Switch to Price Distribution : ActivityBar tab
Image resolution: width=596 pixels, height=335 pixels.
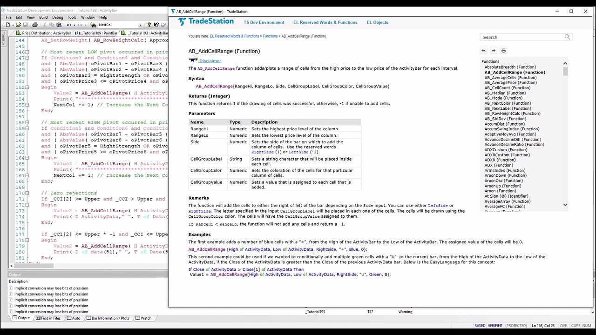pyautogui.click(x=43, y=33)
